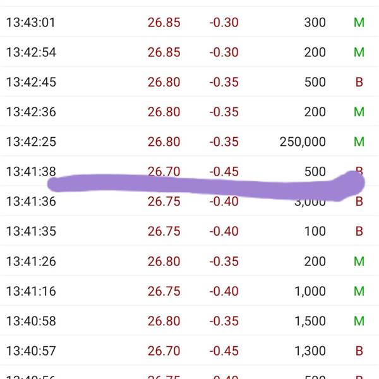Select the 26.70 price at 13:40:57
Image resolution: width=379 pixels, height=379 pixels.
(x=164, y=351)
